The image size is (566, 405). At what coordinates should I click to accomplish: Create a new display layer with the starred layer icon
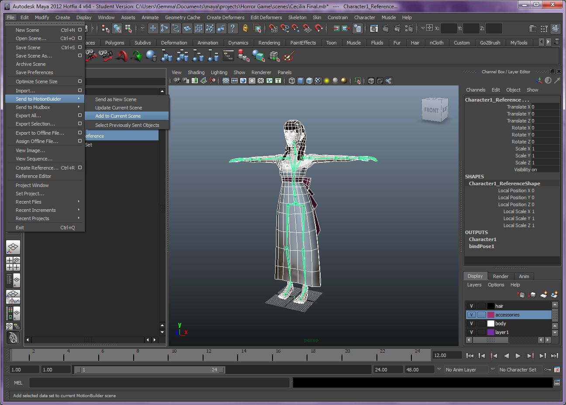click(543, 295)
